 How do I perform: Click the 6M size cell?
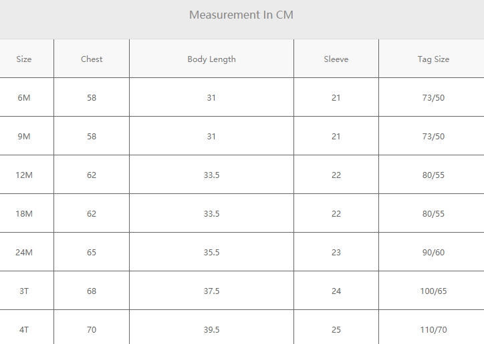pos(24,97)
